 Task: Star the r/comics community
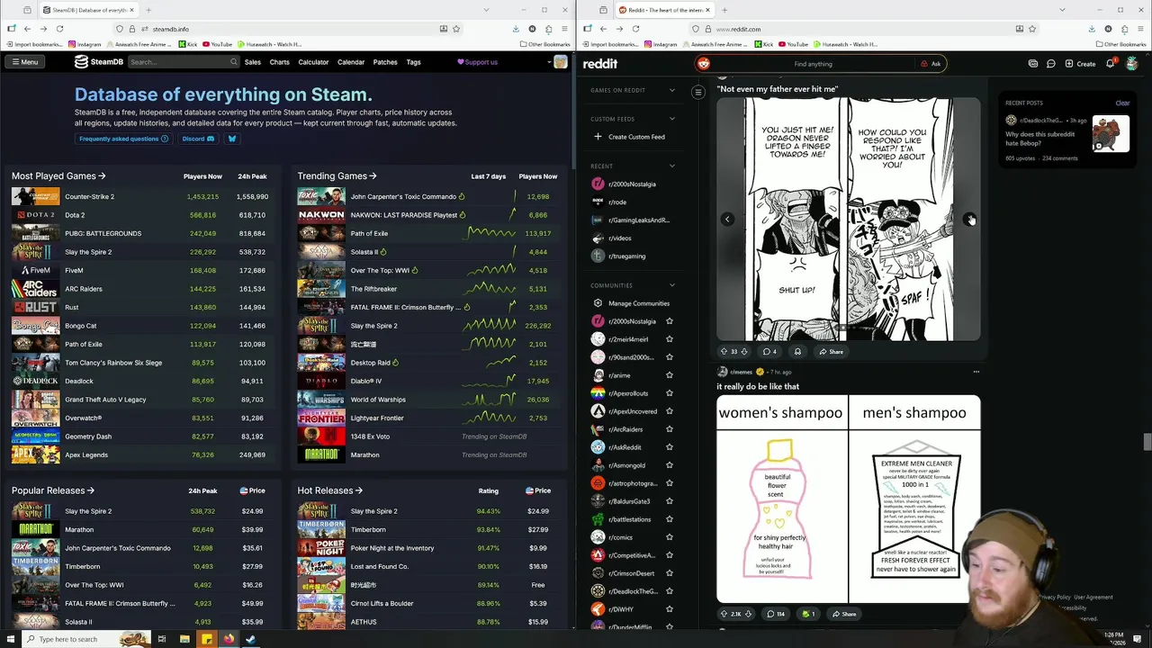click(669, 537)
